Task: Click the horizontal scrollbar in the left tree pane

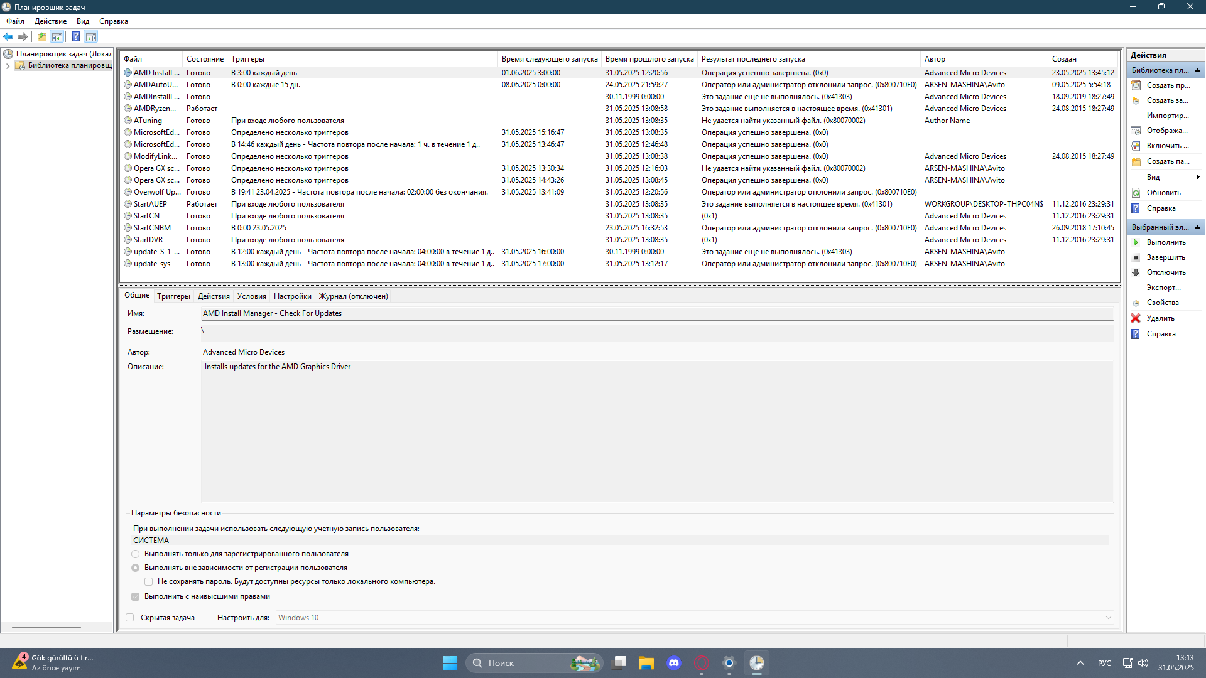Action: click(x=46, y=627)
